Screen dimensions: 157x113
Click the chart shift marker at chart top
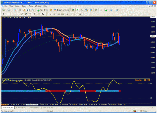click(120, 17)
